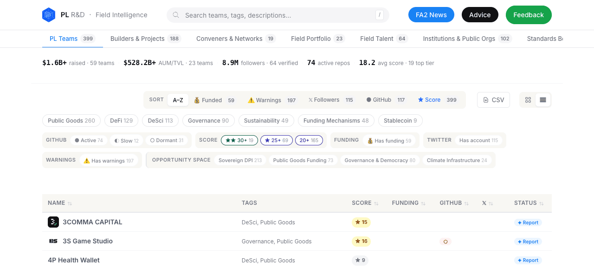Click GitHub status icon for 3S Game Studio

point(445,242)
